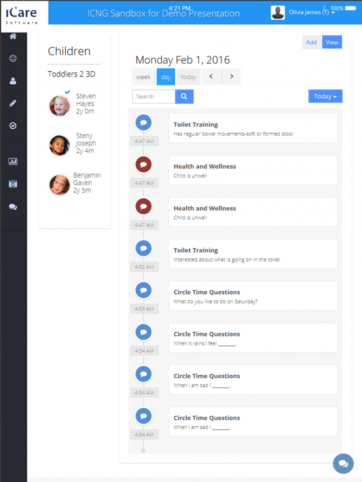Click the magnifier search button
Screen dimensions: 362x482
[x=184, y=96]
